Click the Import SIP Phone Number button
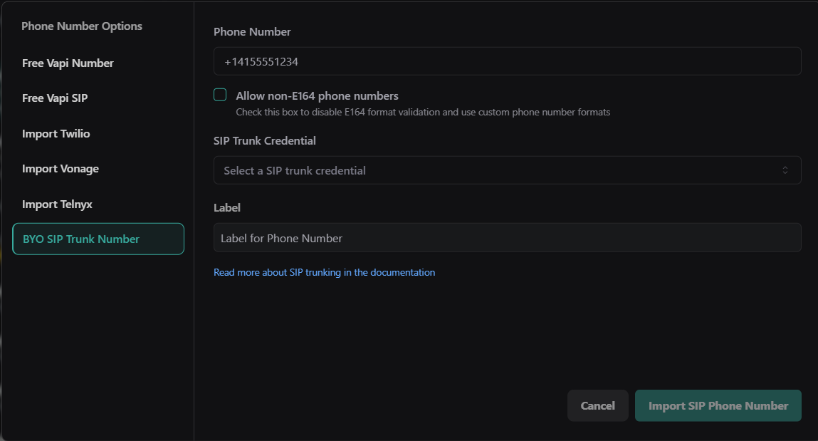The image size is (818, 441). (x=718, y=406)
